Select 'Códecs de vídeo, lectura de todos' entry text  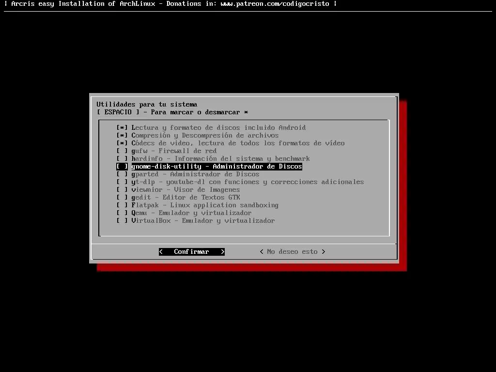[x=238, y=143]
